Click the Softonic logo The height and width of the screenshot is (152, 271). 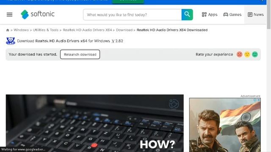[x=38, y=14]
